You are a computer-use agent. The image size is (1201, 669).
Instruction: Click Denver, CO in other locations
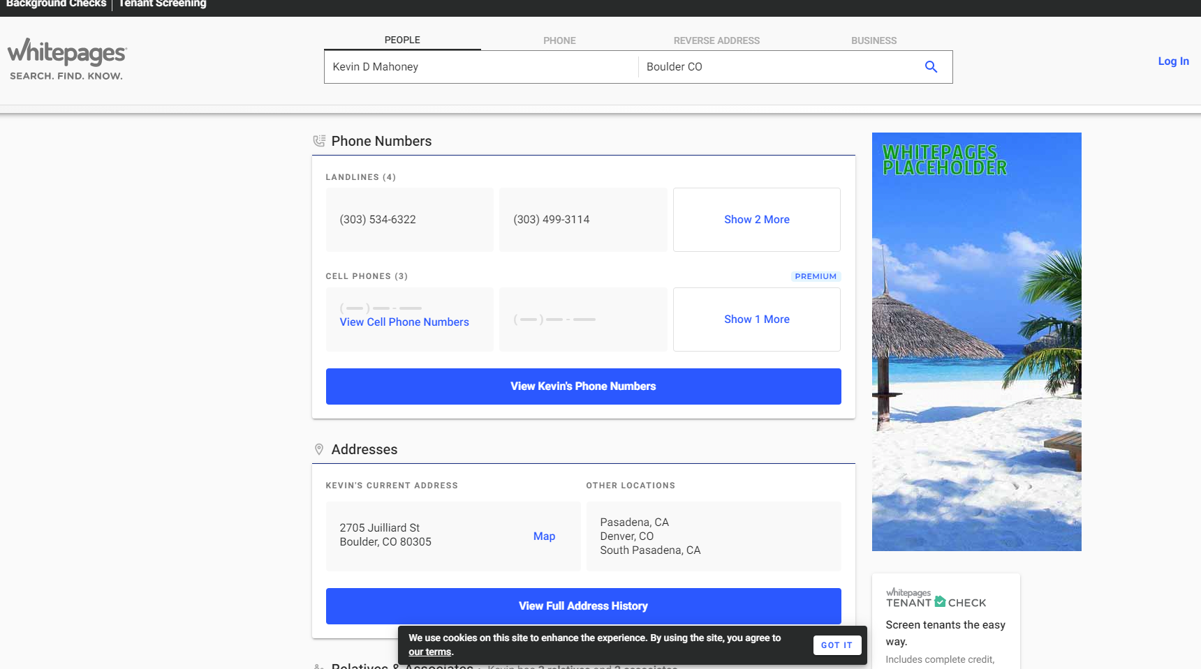(626, 536)
